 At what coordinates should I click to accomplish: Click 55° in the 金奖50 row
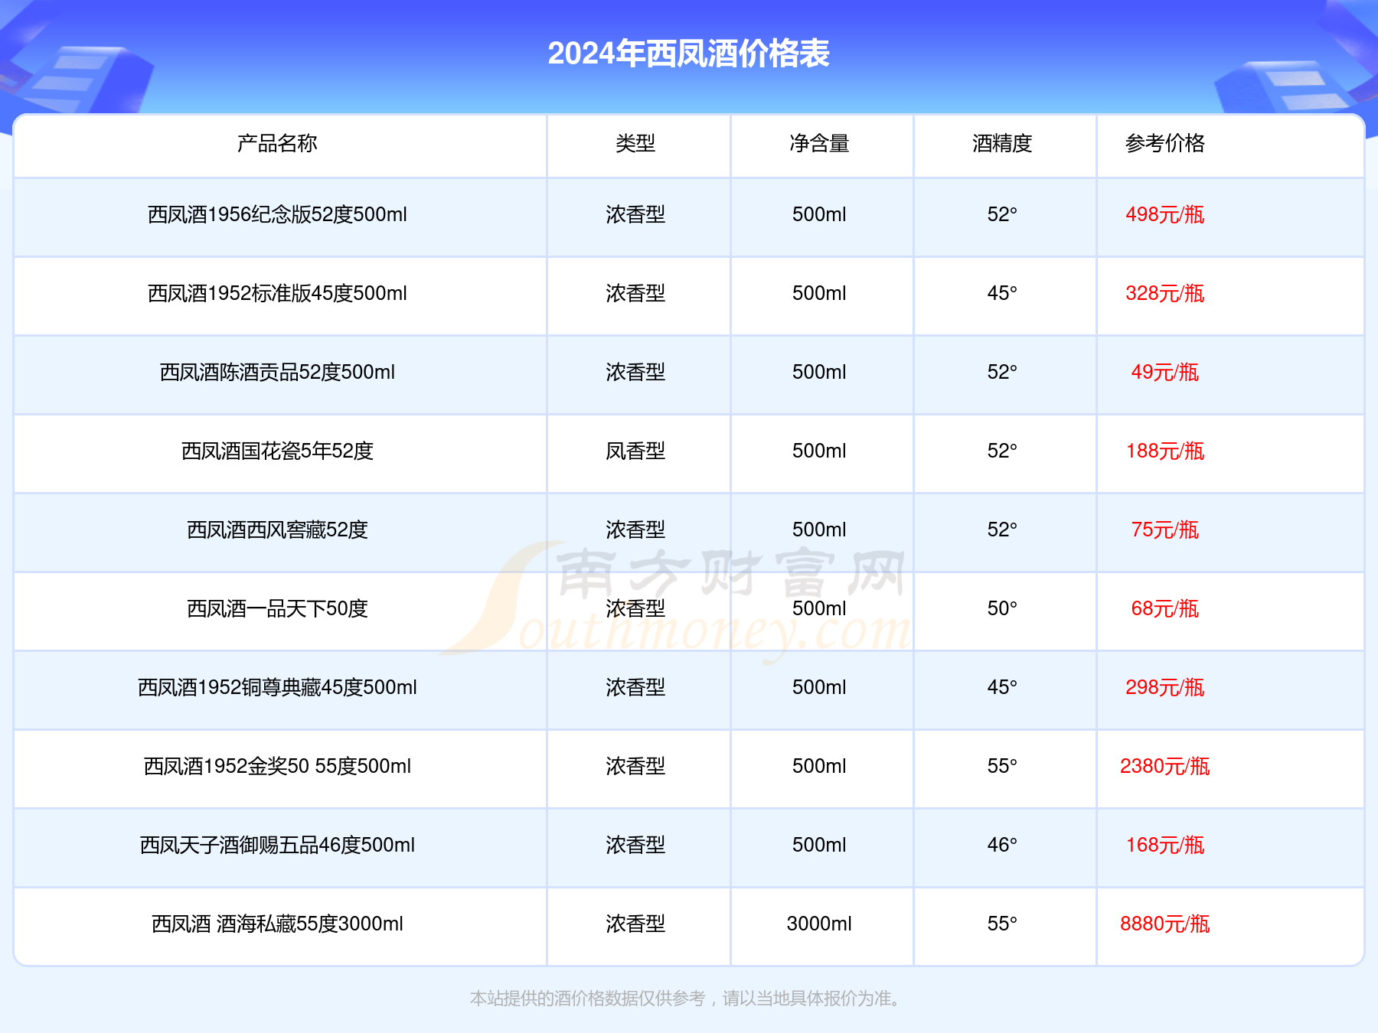pyautogui.click(x=1002, y=766)
